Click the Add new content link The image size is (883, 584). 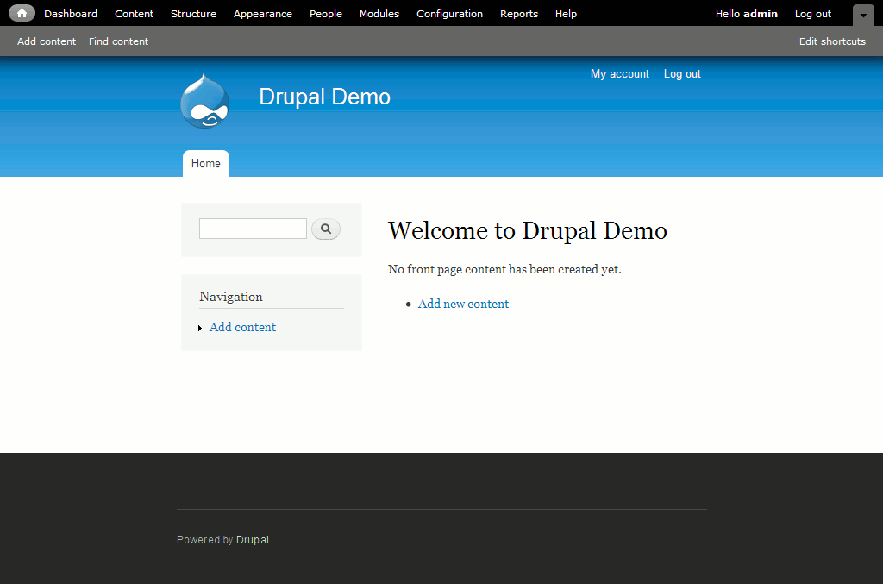click(x=463, y=304)
